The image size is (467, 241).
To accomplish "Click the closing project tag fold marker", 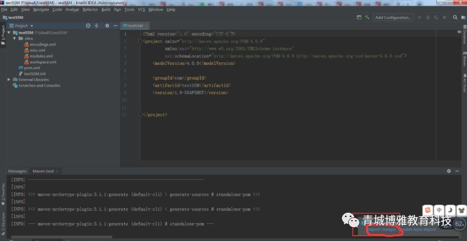I will click(140, 115).
